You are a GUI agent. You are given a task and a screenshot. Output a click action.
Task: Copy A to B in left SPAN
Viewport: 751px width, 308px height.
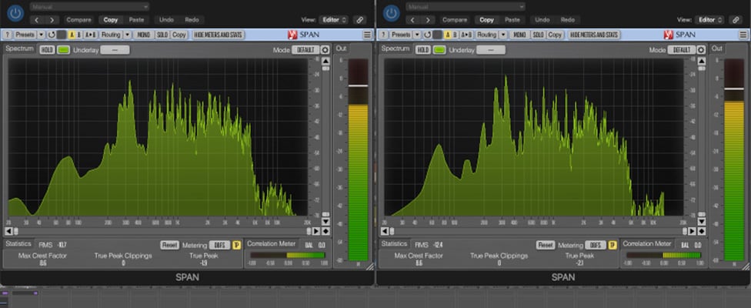point(91,35)
